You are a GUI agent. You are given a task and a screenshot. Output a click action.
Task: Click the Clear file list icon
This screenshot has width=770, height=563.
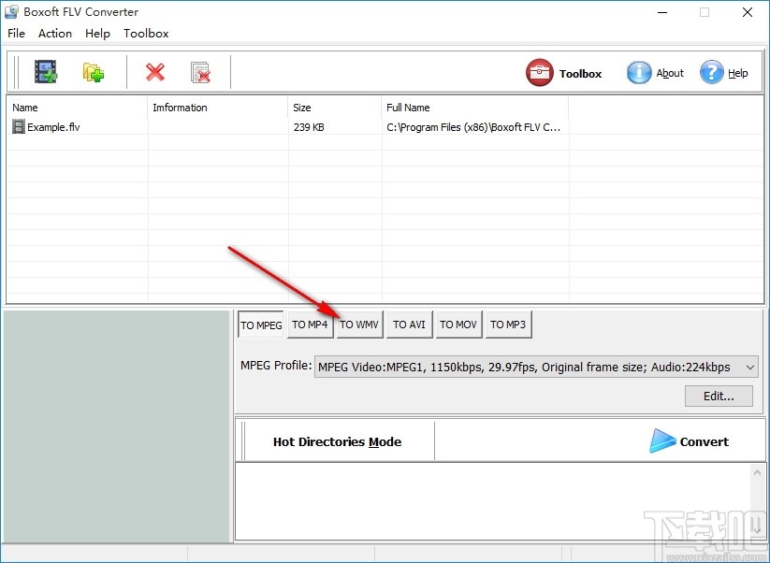coord(199,71)
